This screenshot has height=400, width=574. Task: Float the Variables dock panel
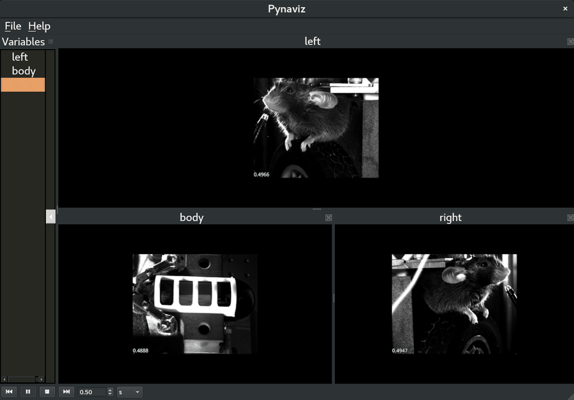(x=51, y=42)
